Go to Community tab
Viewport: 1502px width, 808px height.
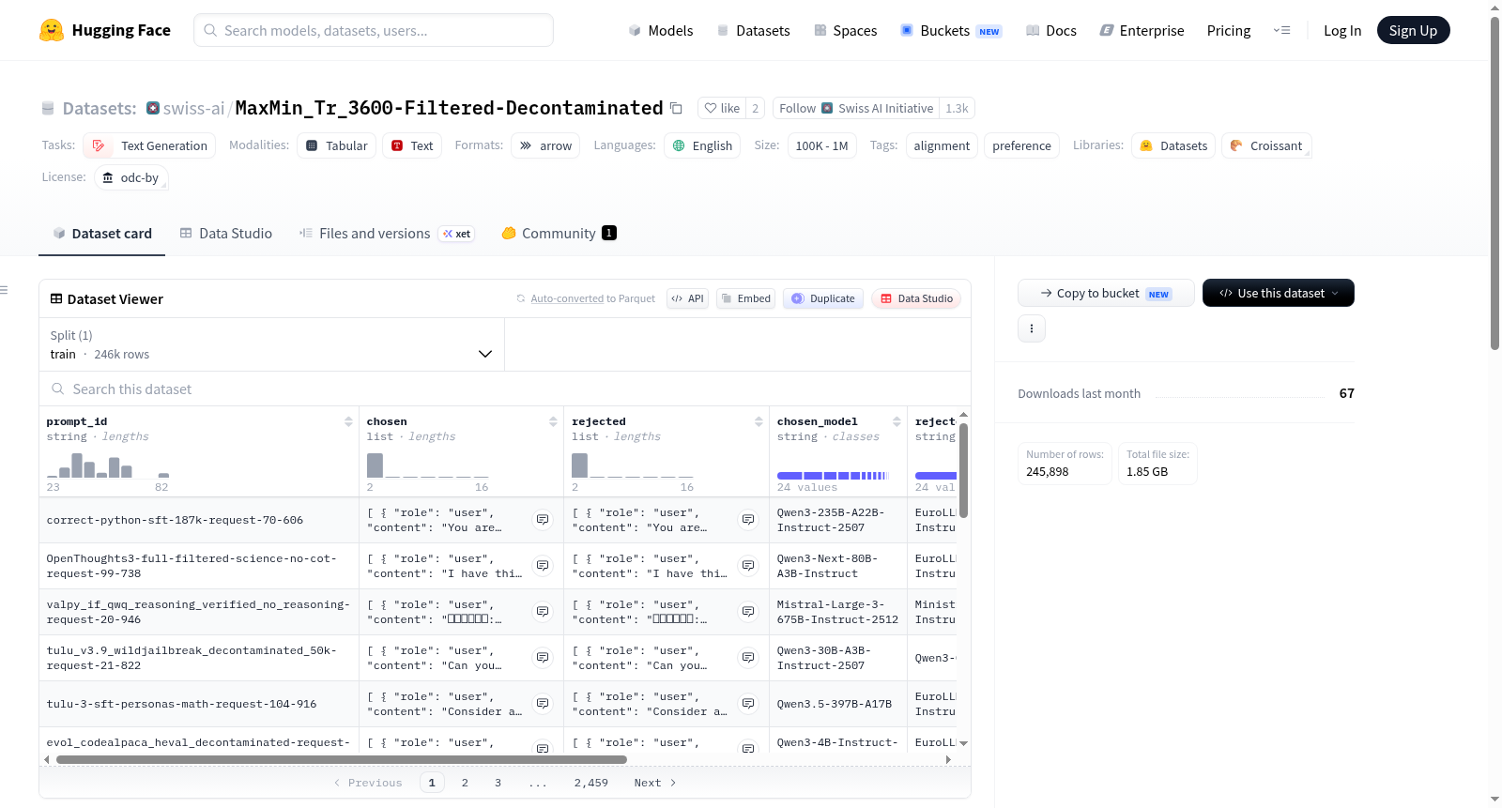click(559, 234)
